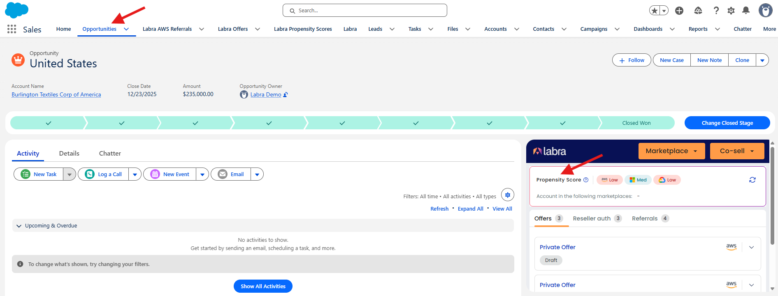Open the Leads nav dropdown chevron

(x=392, y=29)
